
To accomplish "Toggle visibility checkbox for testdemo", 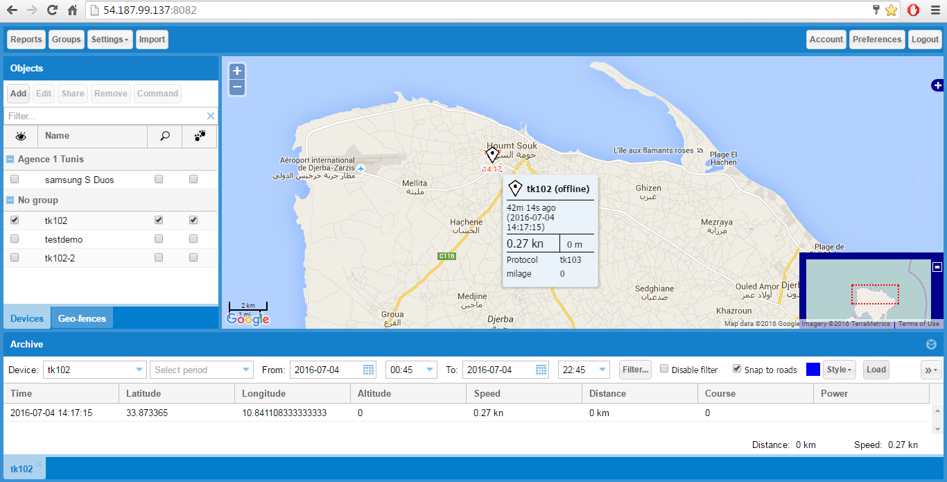I will tap(15, 239).
